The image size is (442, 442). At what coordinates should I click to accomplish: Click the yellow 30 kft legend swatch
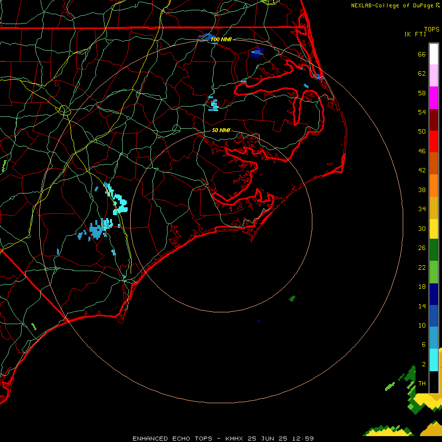tap(434, 229)
